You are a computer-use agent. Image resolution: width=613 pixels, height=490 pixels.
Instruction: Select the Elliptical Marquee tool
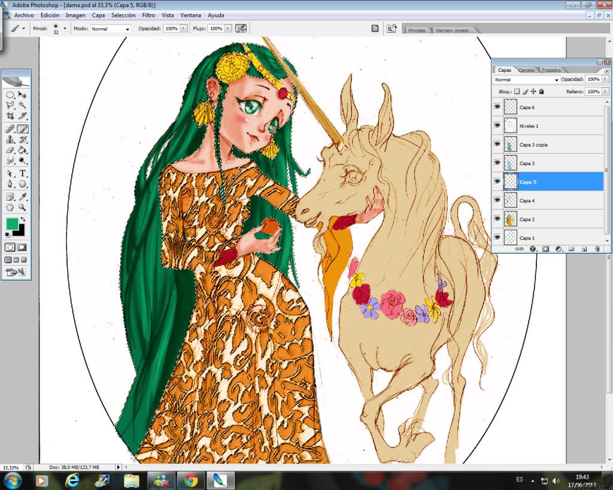click(x=10, y=95)
